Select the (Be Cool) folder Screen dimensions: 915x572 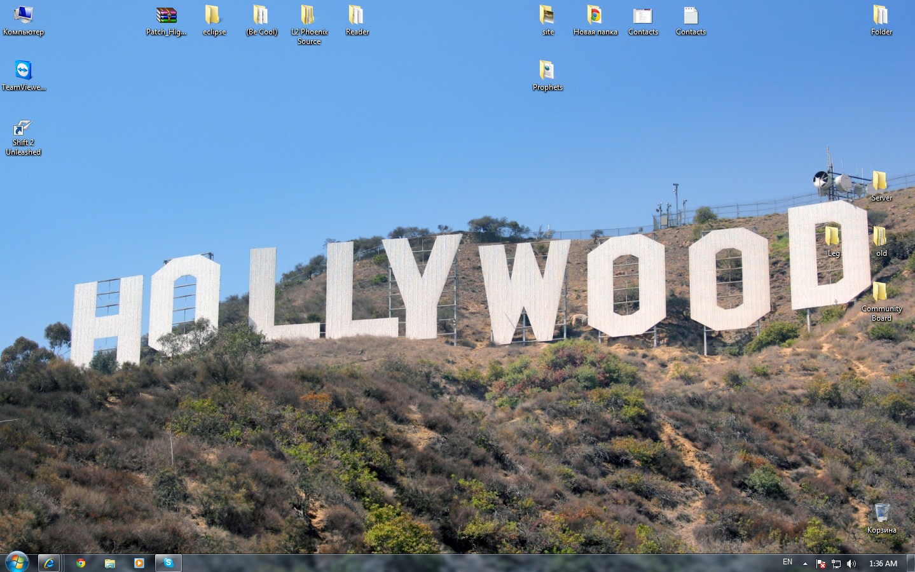[262, 21]
